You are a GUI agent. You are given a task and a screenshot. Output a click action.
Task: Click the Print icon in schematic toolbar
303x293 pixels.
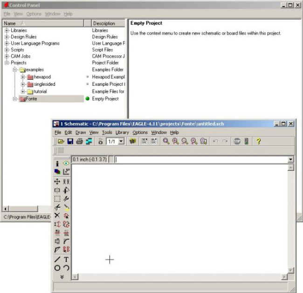pyautogui.click(x=79, y=141)
